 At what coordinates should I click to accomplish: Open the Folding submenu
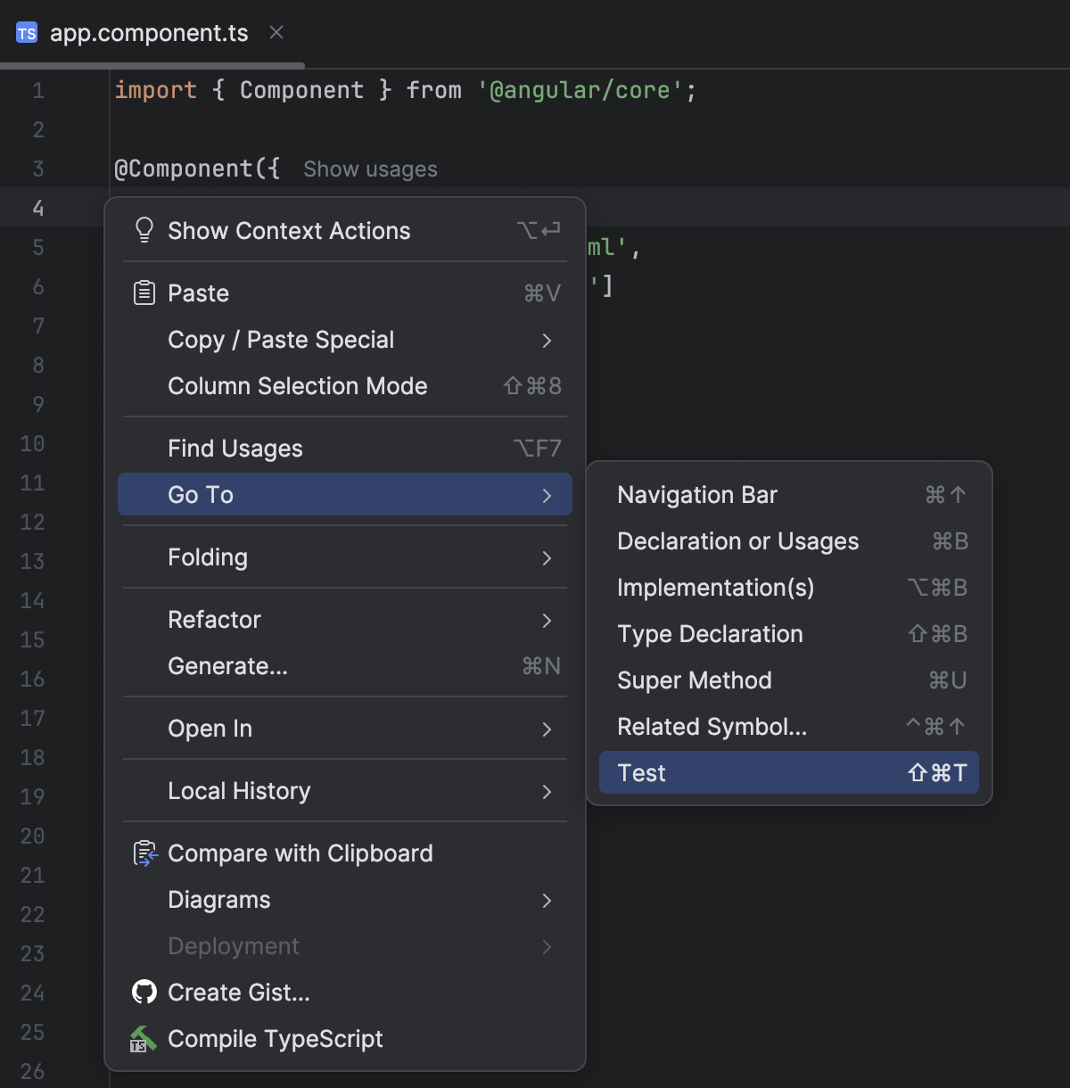[345, 557]
